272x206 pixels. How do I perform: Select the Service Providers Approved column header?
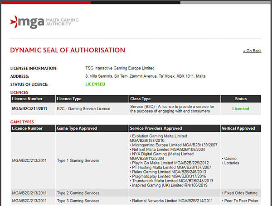(x=155, y=128)
